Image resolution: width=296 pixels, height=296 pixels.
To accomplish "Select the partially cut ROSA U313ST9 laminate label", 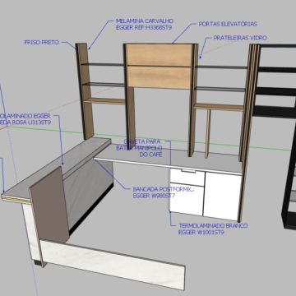I will 25,119.
